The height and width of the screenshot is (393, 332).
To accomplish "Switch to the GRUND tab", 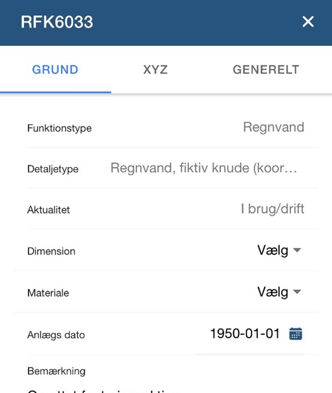I will tap(55, 69).
